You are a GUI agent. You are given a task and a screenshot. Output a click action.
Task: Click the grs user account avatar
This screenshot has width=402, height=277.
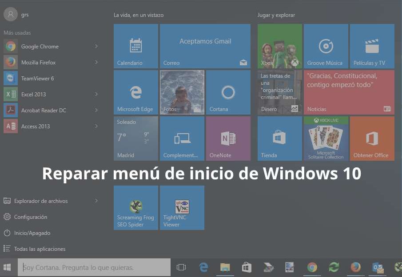coord(11,14)
